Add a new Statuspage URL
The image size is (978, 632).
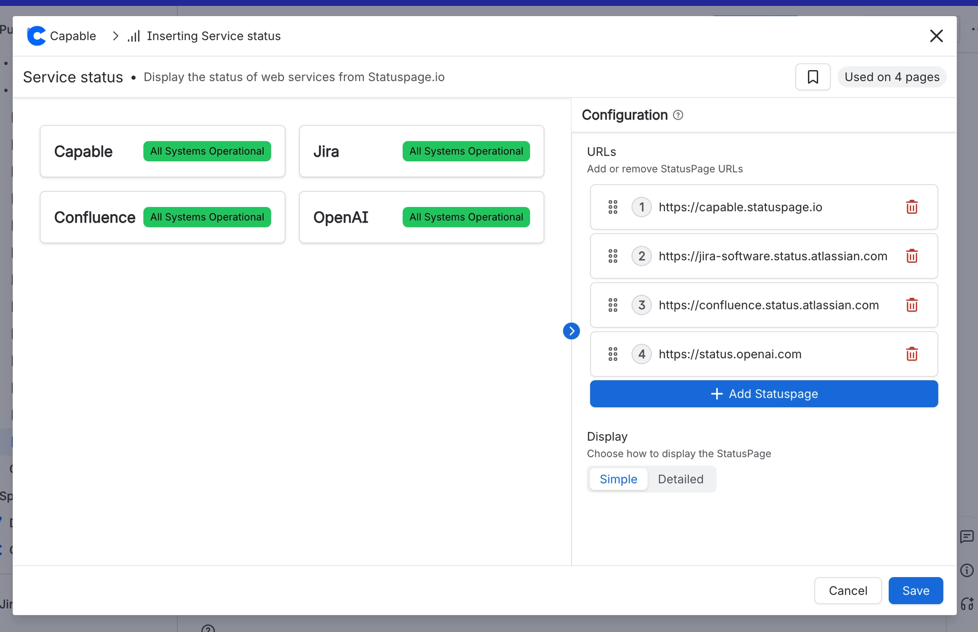(x=764, y=394)
